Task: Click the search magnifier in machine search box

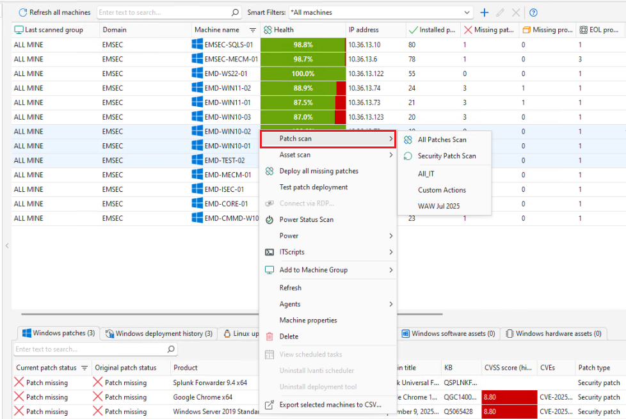Action: point(235,12)
